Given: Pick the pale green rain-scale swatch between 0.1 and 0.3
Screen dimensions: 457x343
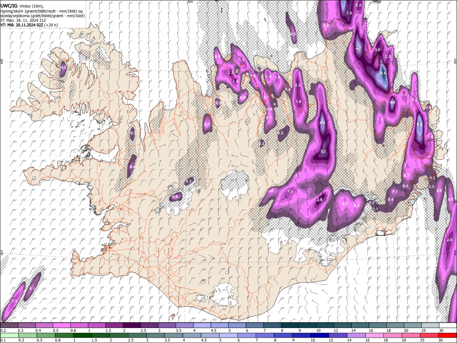Looking at the screenshot, I should pos(9,335).
